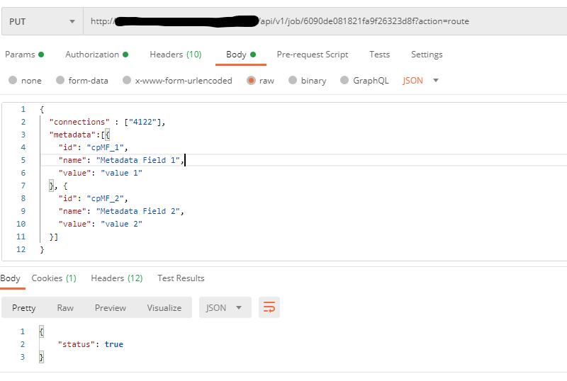Open the response JSON format dropdown
Image resolution: width=567 pixels, height=381 pixels.
225,307
